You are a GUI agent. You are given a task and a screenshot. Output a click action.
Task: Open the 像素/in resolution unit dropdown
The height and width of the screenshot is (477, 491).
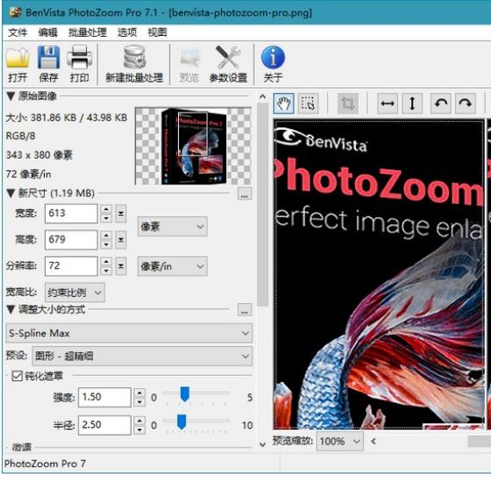point(172,267)
